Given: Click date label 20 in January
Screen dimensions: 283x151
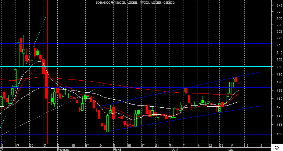Looking at the screenshot, I should [x=31, y=146].
